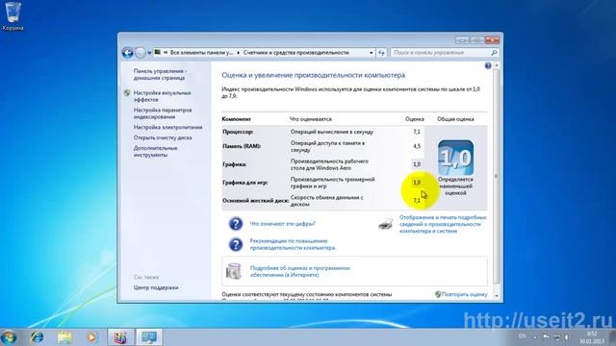Screen dimensions: 616x346
Task: Click the vertical scrollbar of the window
Action: pyautogui.click(x=497, y=176)
